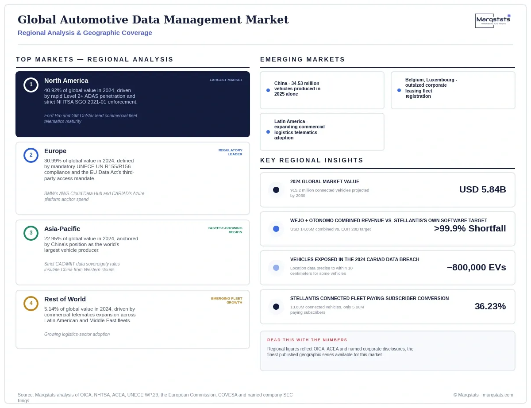Click the 30.99% of global value description
Screen dimensions: 531x408
point(89,169)
